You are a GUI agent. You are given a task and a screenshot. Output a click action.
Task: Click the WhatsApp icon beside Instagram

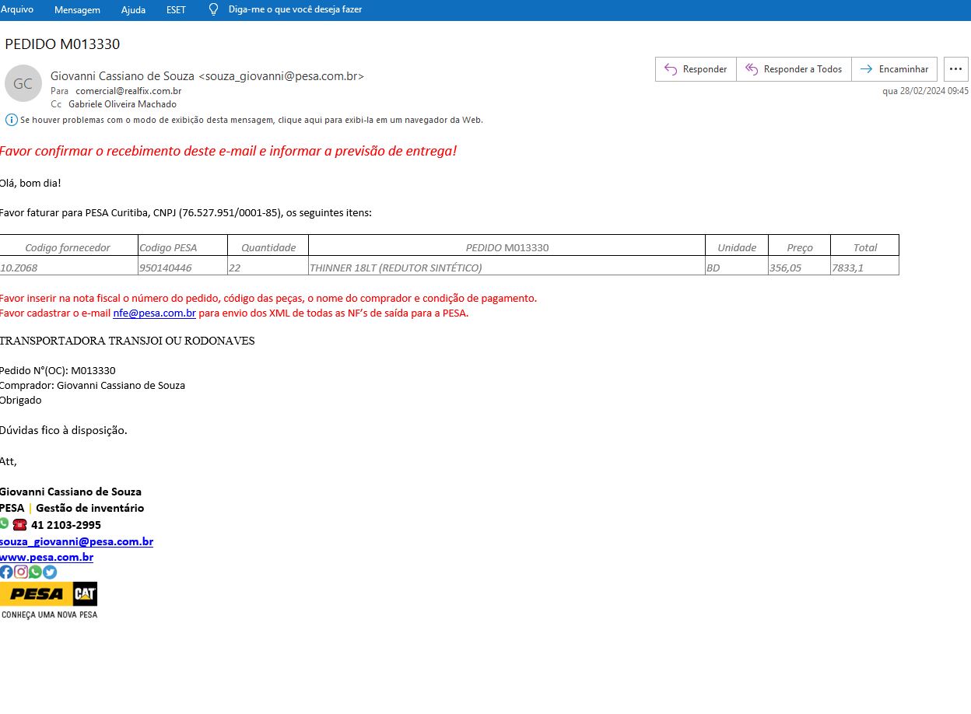[35, 572]
